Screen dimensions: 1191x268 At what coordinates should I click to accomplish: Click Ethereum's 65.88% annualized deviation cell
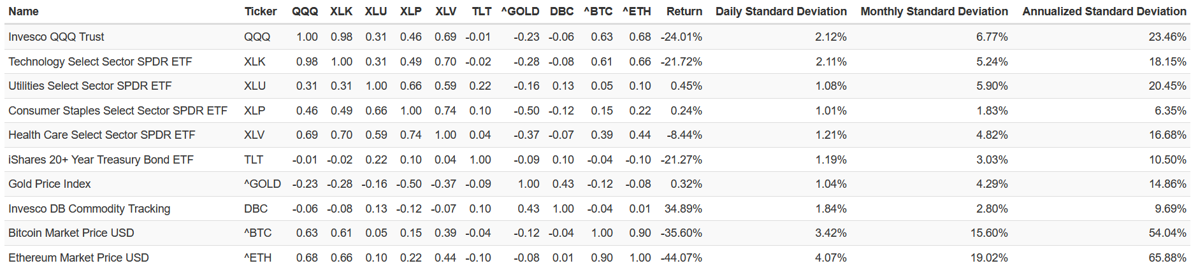click(x=1167, y=258)
